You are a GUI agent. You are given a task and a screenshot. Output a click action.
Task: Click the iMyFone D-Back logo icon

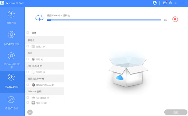3,3
